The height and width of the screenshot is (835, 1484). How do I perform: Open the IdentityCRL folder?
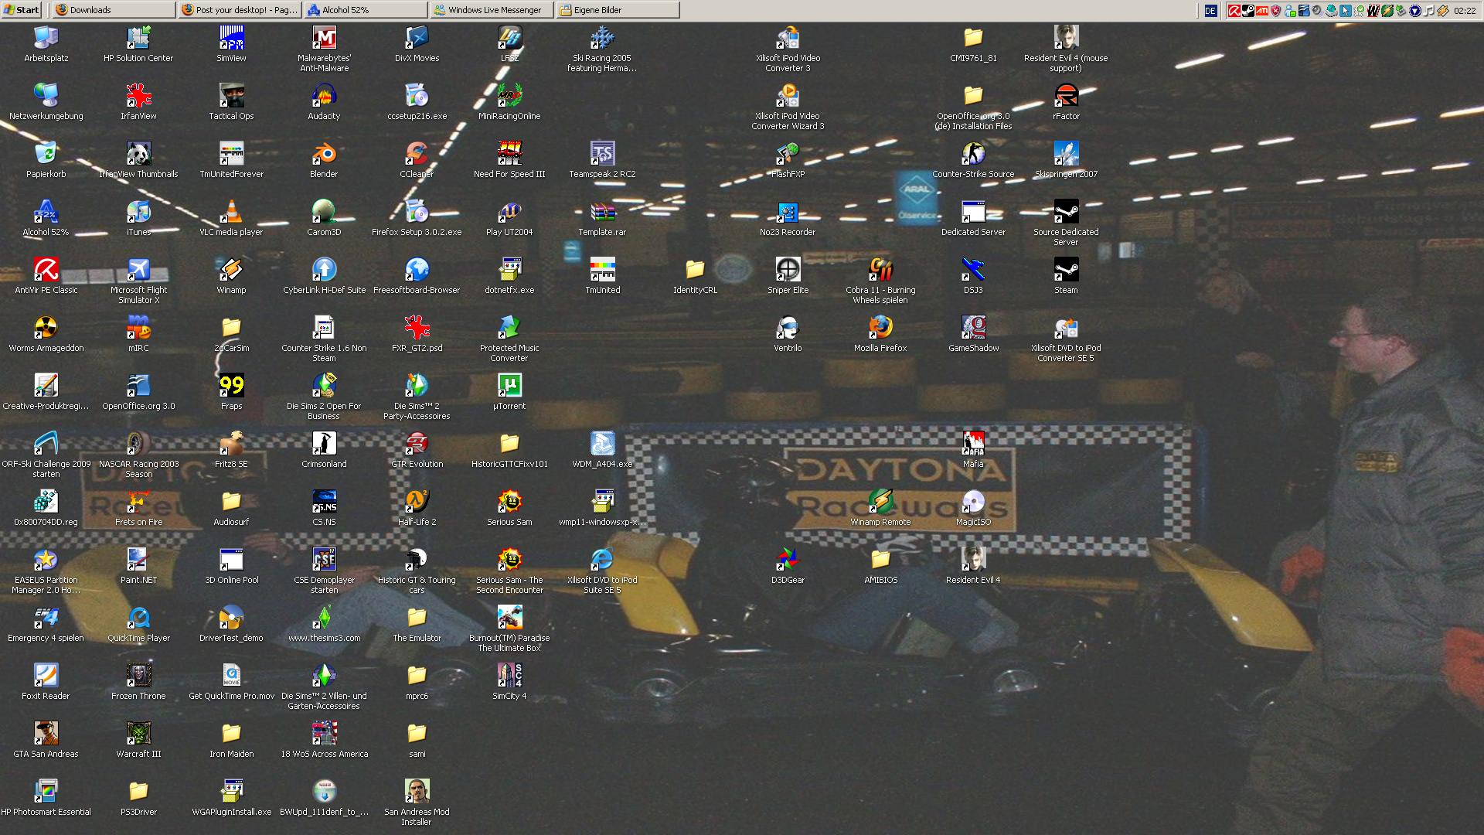(x=695, y=270)
